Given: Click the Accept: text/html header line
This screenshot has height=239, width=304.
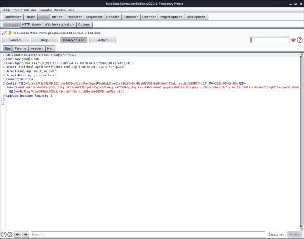Looking at the screenshot, I should click(65, 67).
